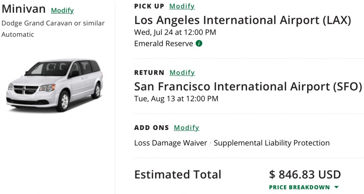Click the Loss Damage Waiver add-on

[171, 143]
